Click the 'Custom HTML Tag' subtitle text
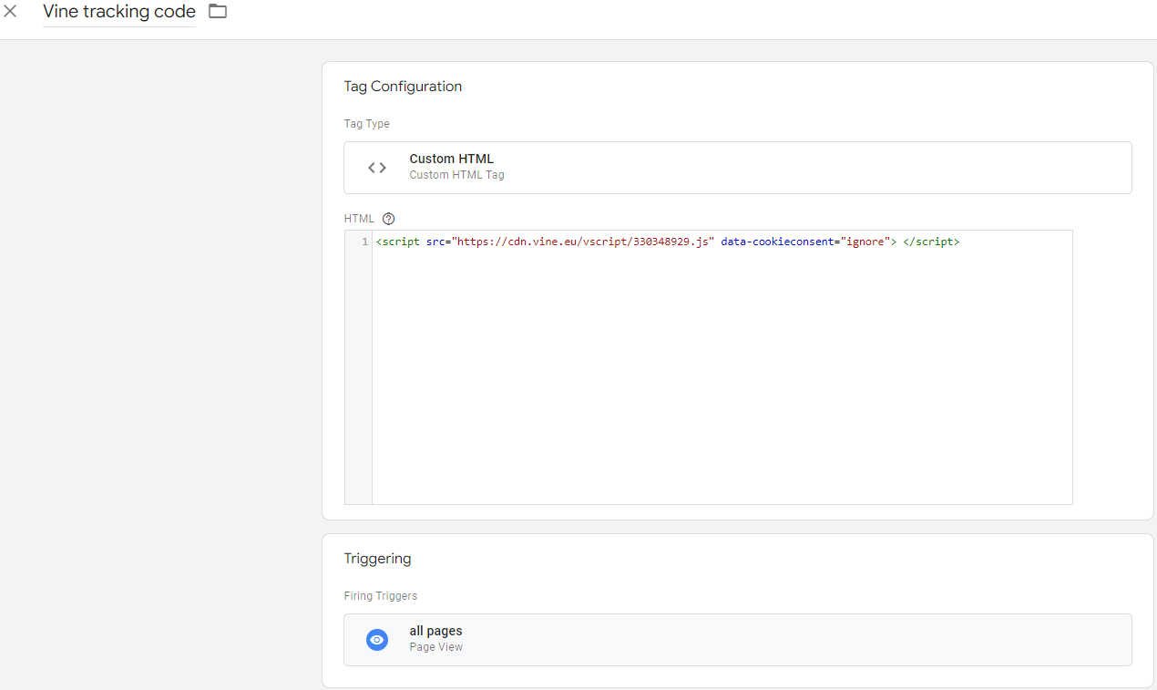Screen dimensions: 1157x690 [456, 175]
